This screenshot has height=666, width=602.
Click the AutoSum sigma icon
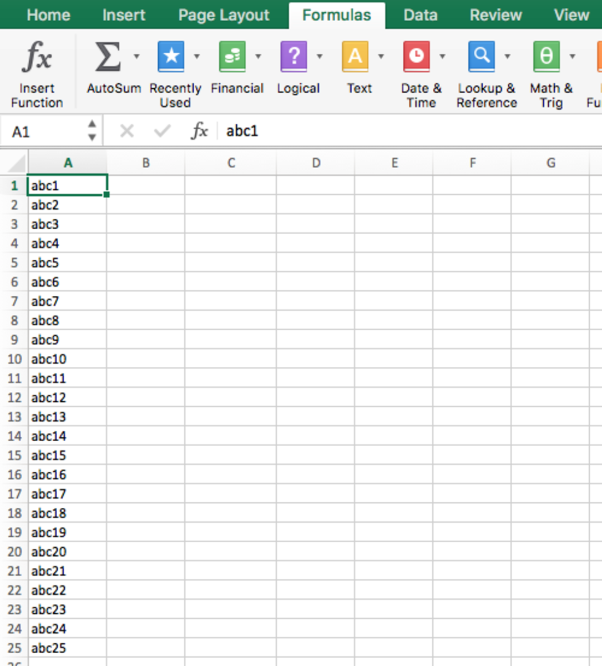coord(108,57)
